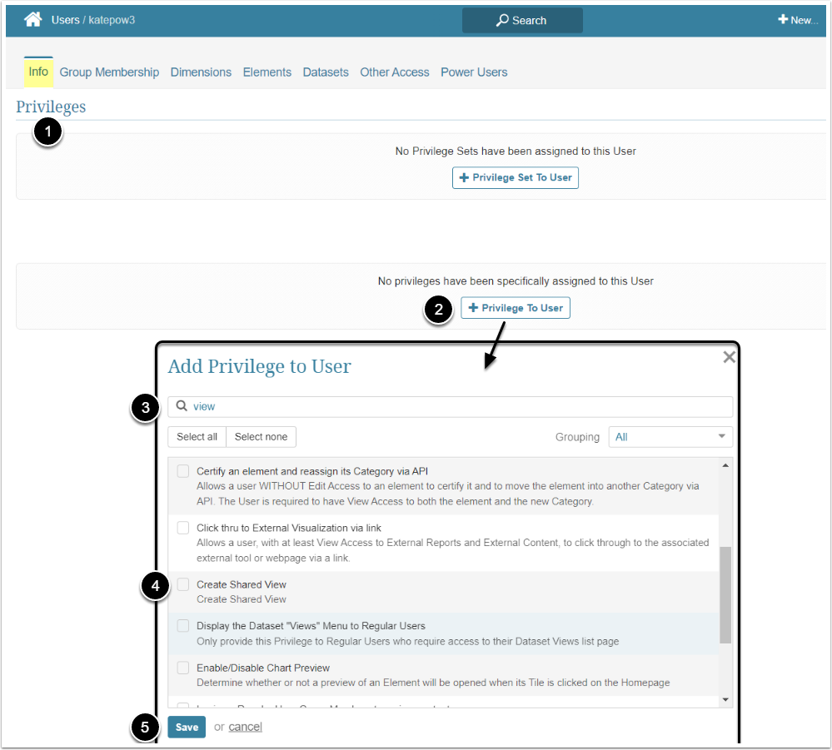
Task: Click the magnifier icon in the Search bar
Action: (x=502, y=20)
